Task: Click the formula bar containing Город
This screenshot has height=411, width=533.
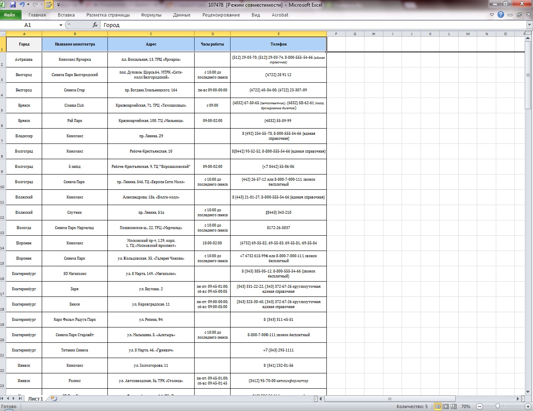Action: click(313, 25)
